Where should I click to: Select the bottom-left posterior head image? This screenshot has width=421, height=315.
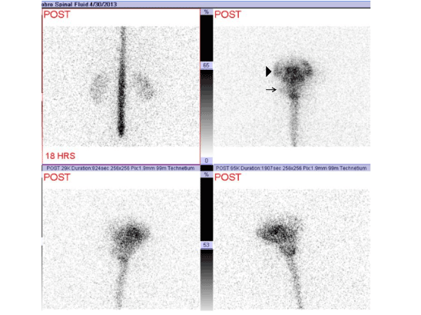coord(121,241)
